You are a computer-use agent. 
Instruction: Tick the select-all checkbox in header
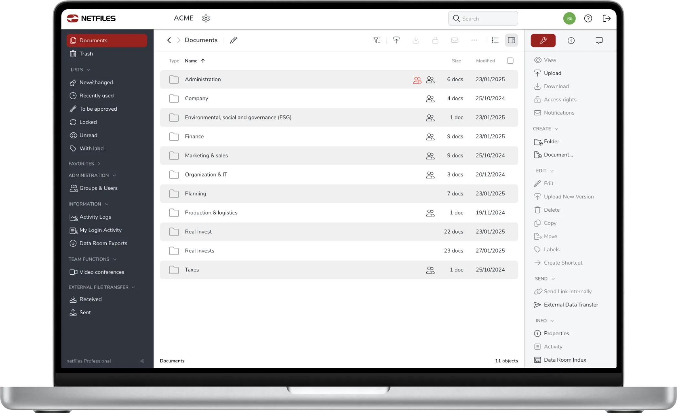coord(510,61)
